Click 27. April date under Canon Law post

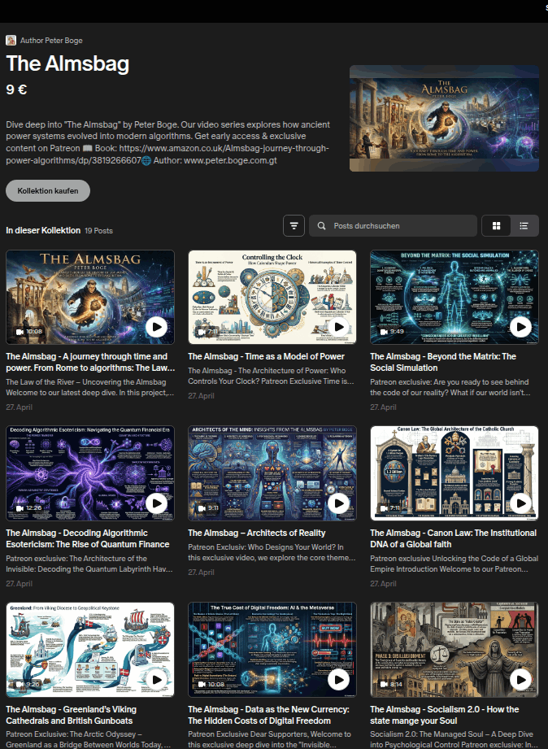click(x=383, y=583)
